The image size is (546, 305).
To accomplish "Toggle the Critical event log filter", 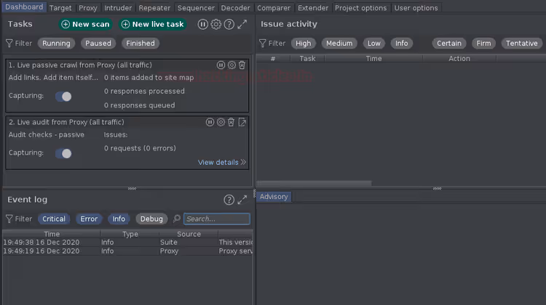I will pyautogui.click(x=54, y=219).
